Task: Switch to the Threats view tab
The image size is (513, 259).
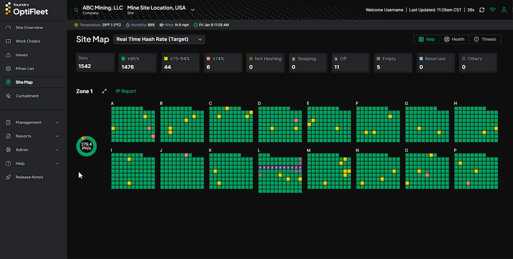Action: click(x=485, y=39)
